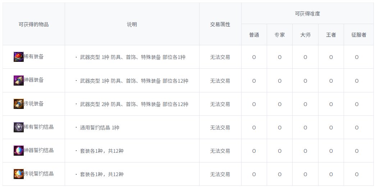Click the 传说誓约结晶 orange crystal icon

pyautogui.click(x=19, y=174)
